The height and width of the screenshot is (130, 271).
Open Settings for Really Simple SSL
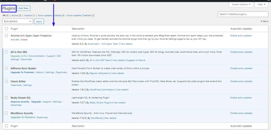[x=57, y=102]
